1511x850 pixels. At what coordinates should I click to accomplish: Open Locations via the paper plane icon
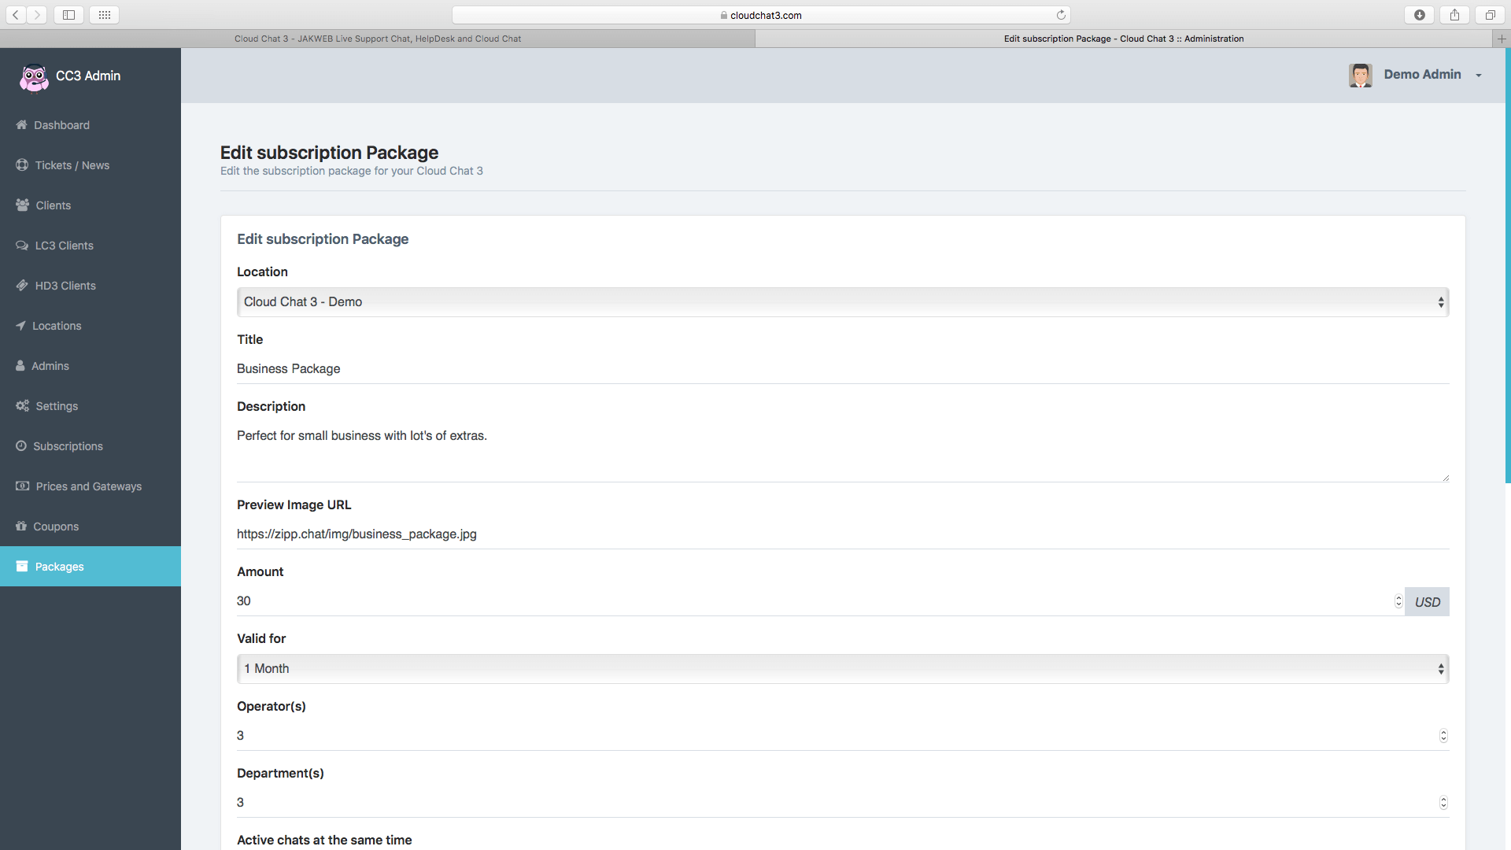[x=22, y=326]
